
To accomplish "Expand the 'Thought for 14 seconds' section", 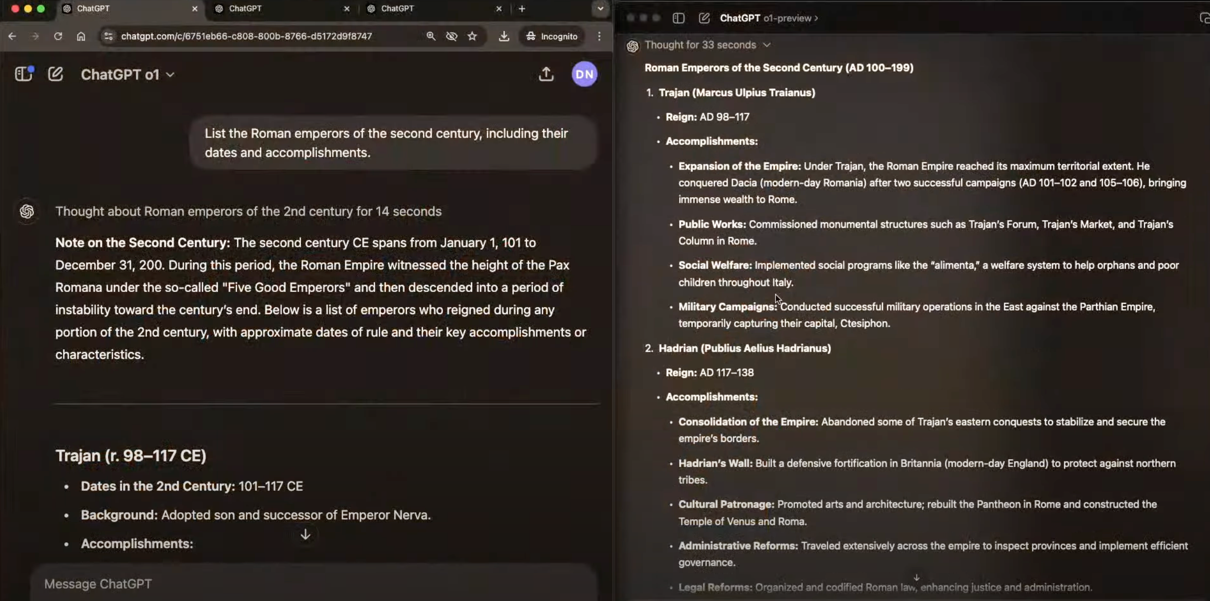I will pos(248,211).
